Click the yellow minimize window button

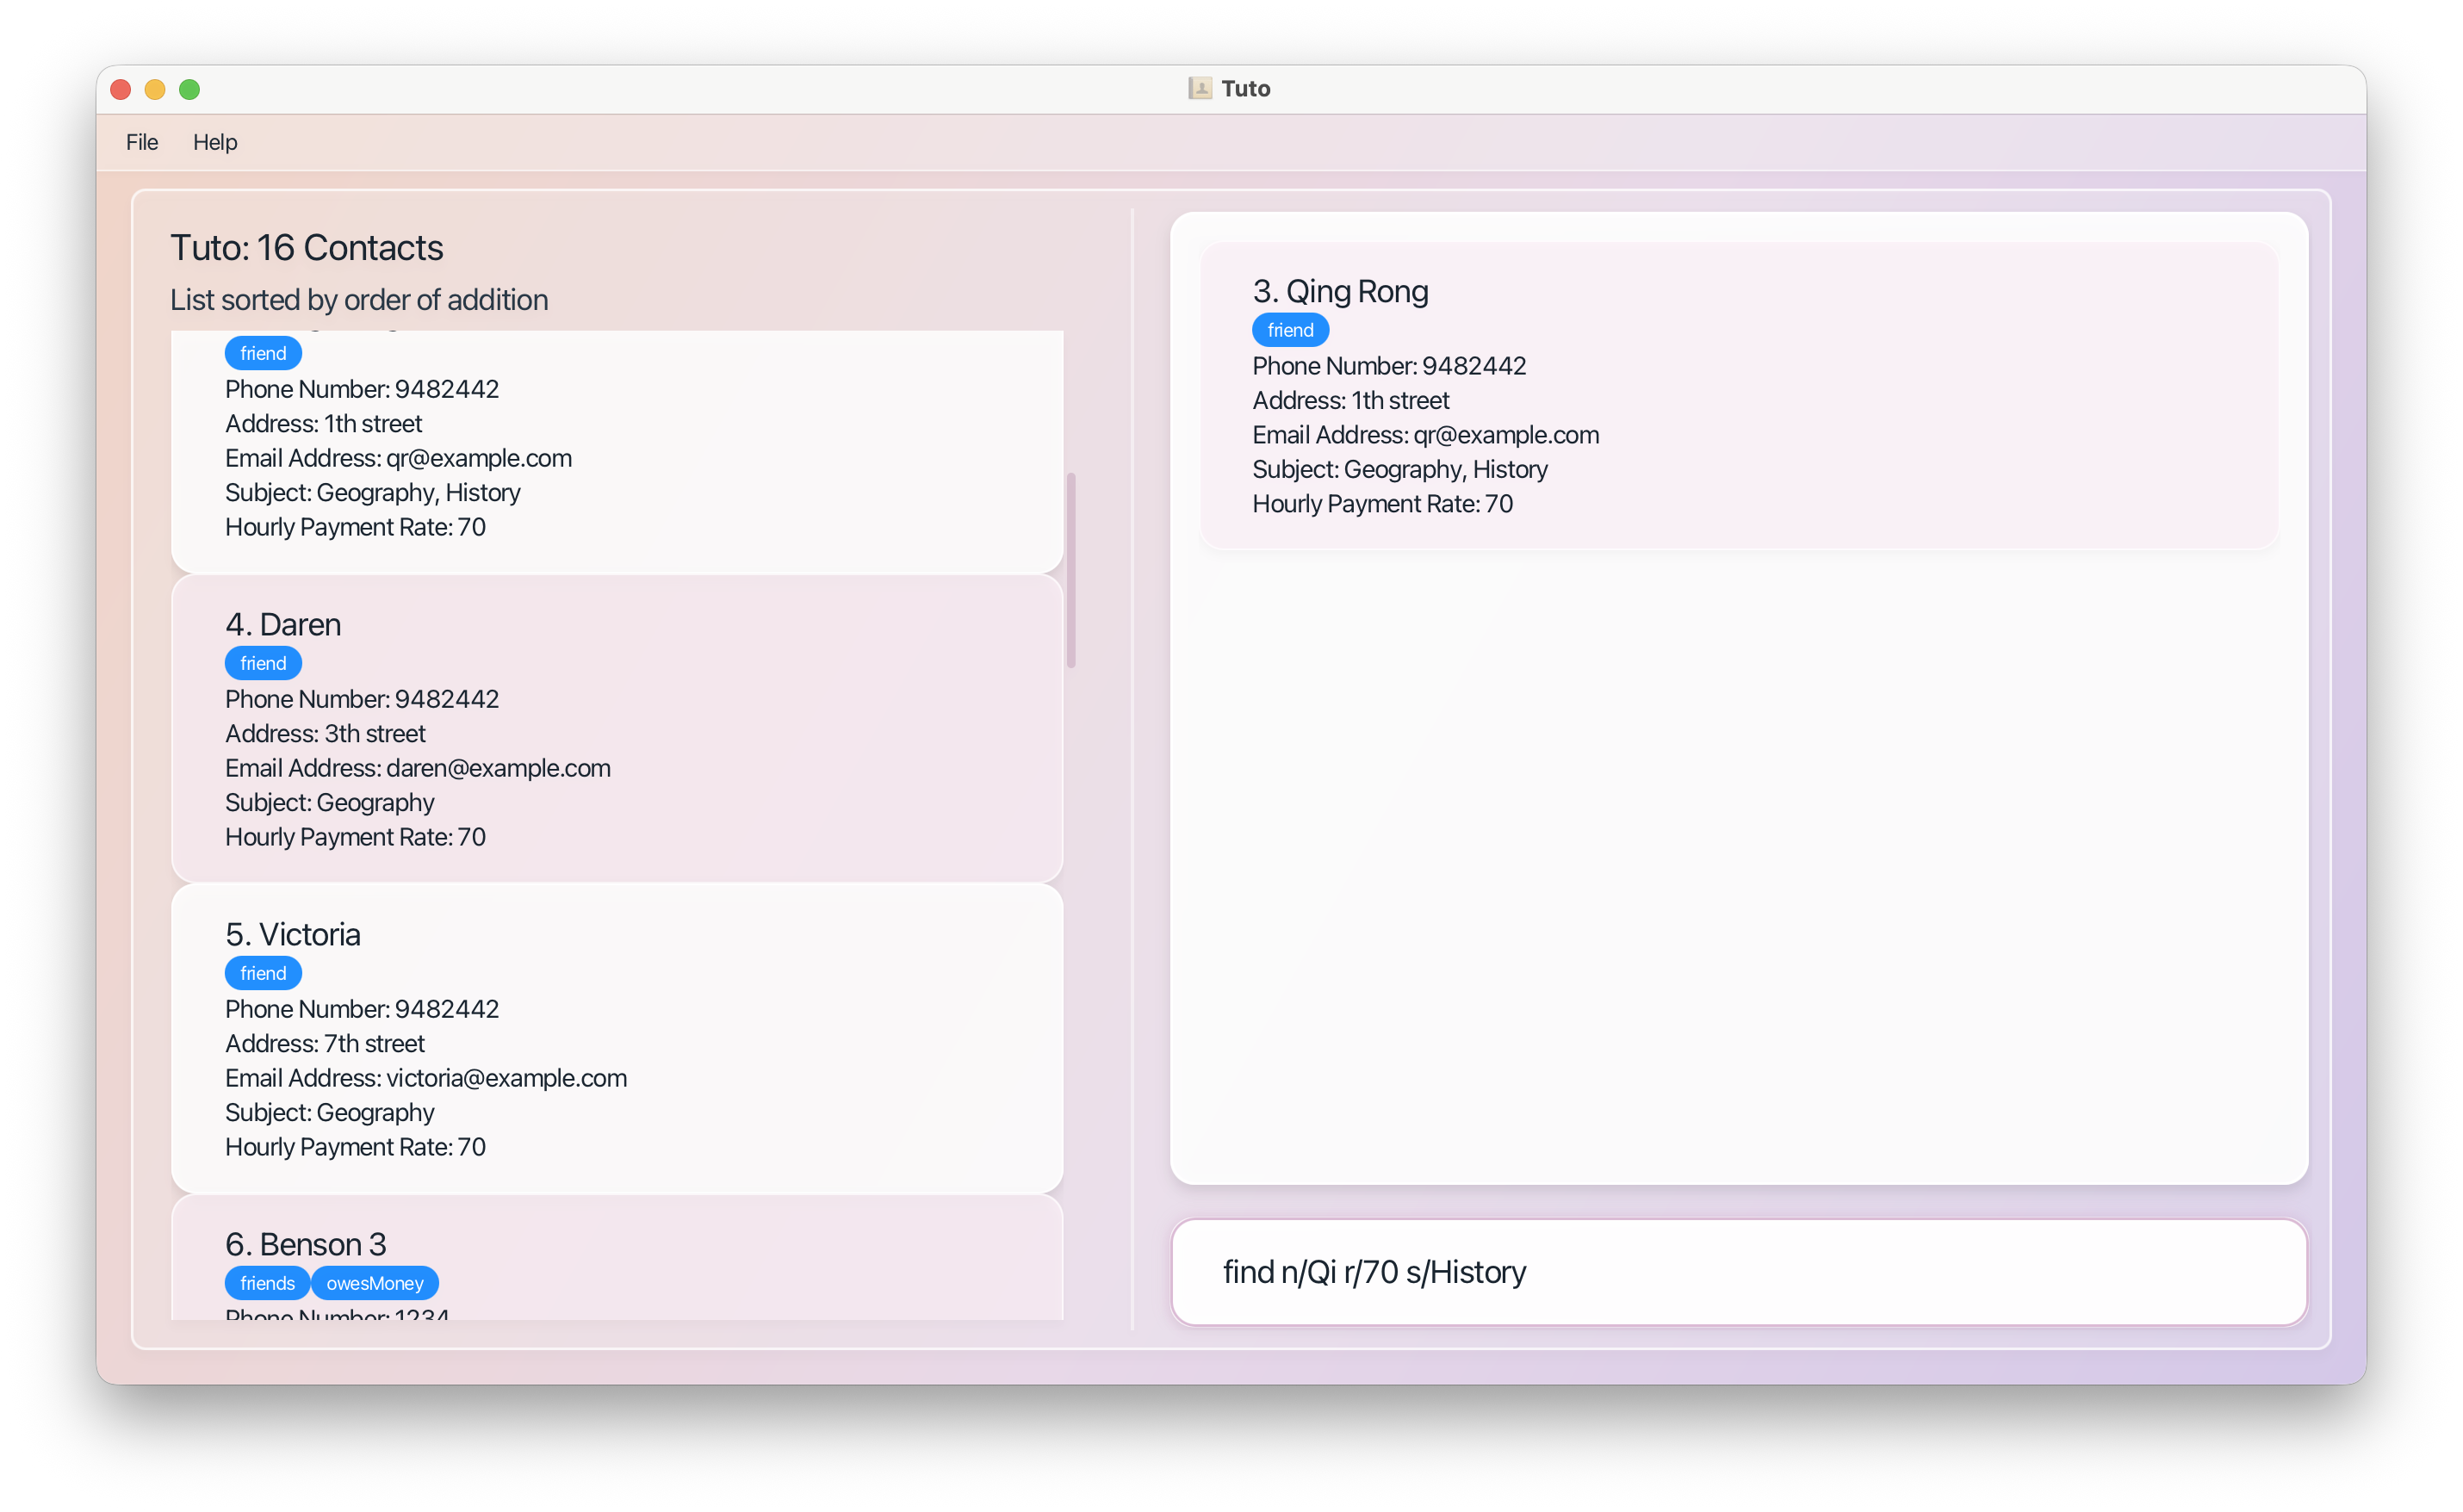pyautogui.click(x=155, y=90)
